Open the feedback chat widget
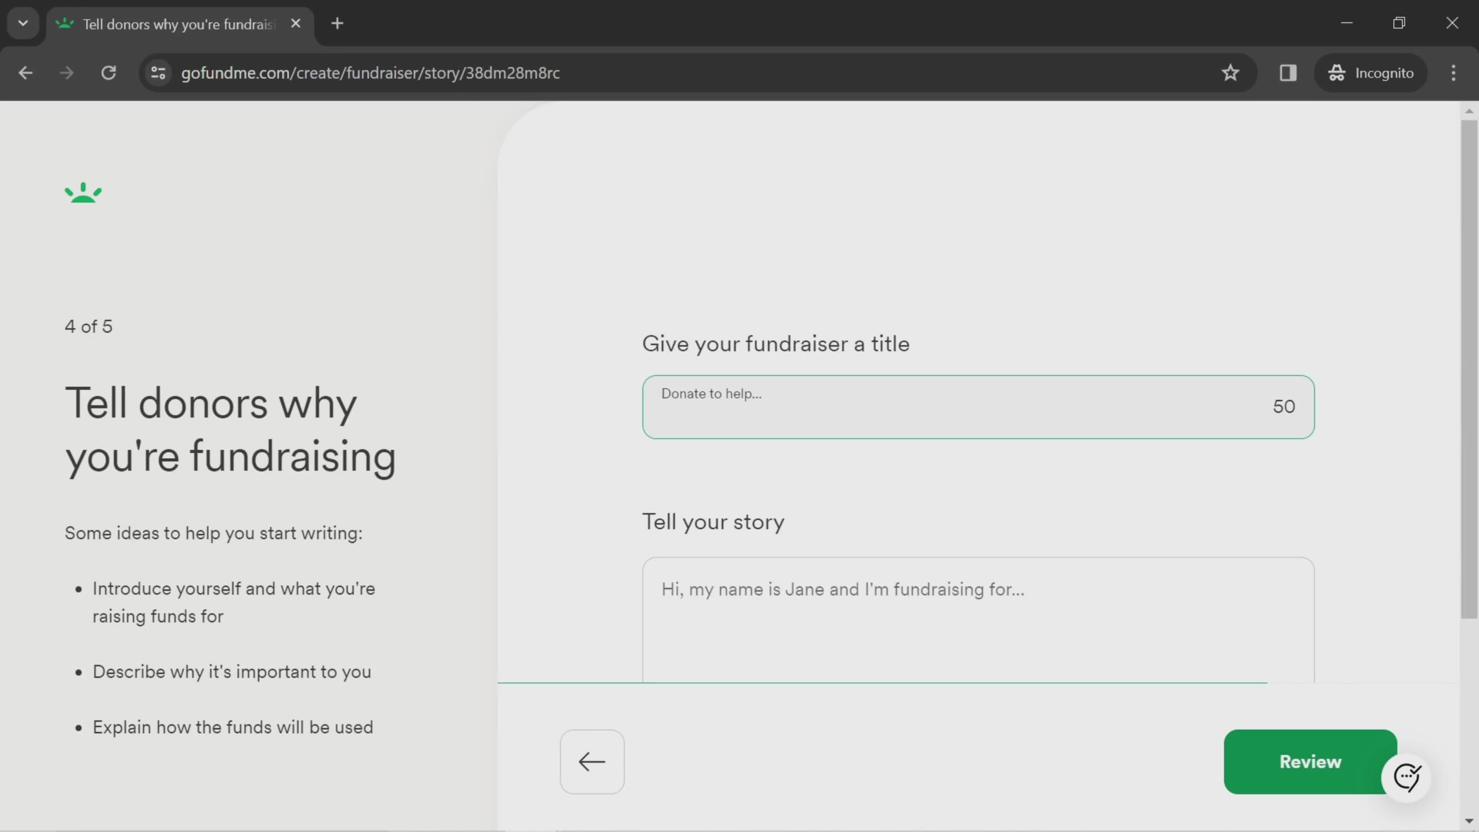 tap(1406, 777)
